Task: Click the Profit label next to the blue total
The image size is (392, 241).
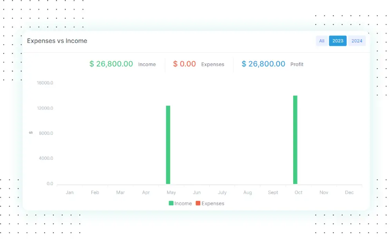Action: pos(297,64)
